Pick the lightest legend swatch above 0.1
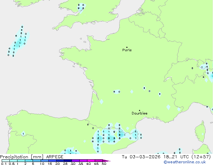The height and width of the screenshot is (165, 213). pos(6,161)
